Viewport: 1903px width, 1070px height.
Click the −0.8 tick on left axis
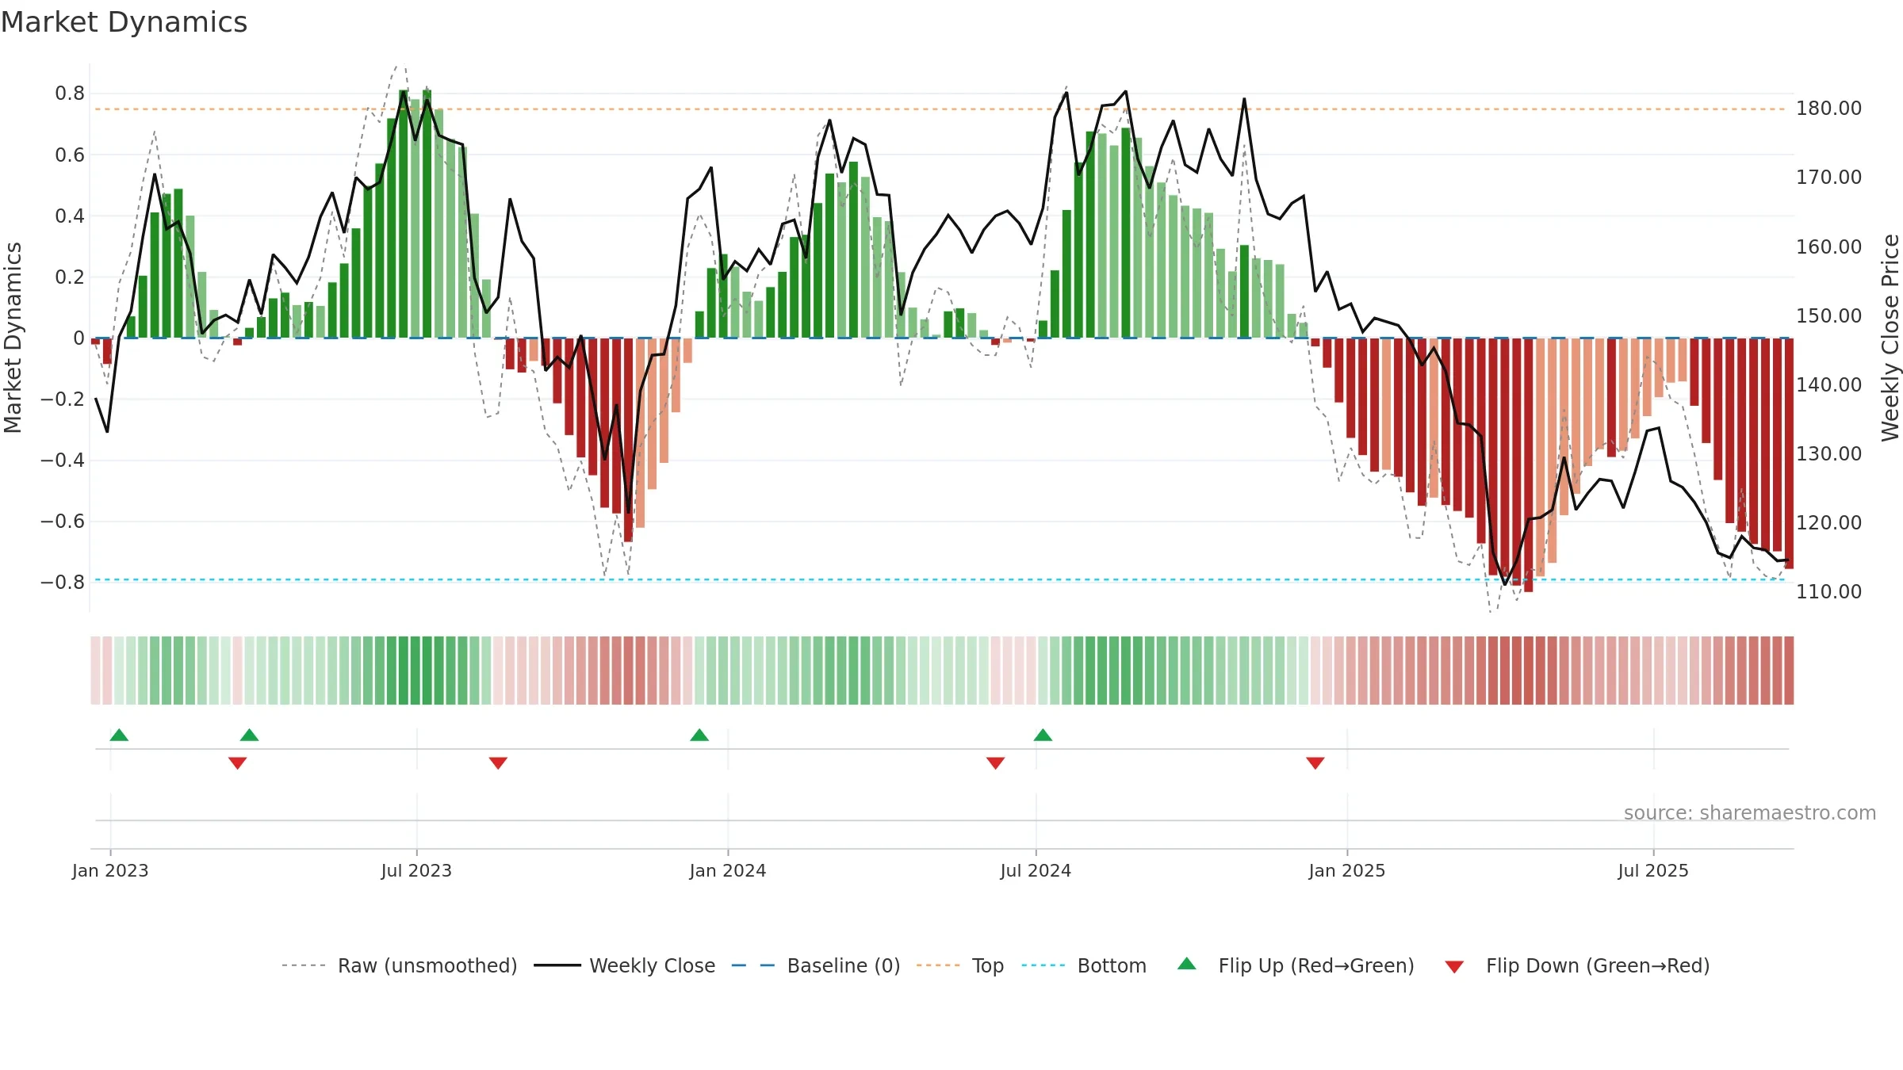click(x=63, y=583)
